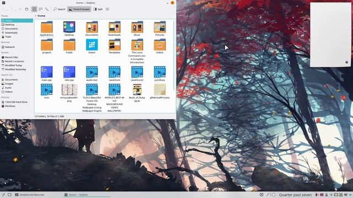
Task: Select the main.cpp file
Action: 46,72
